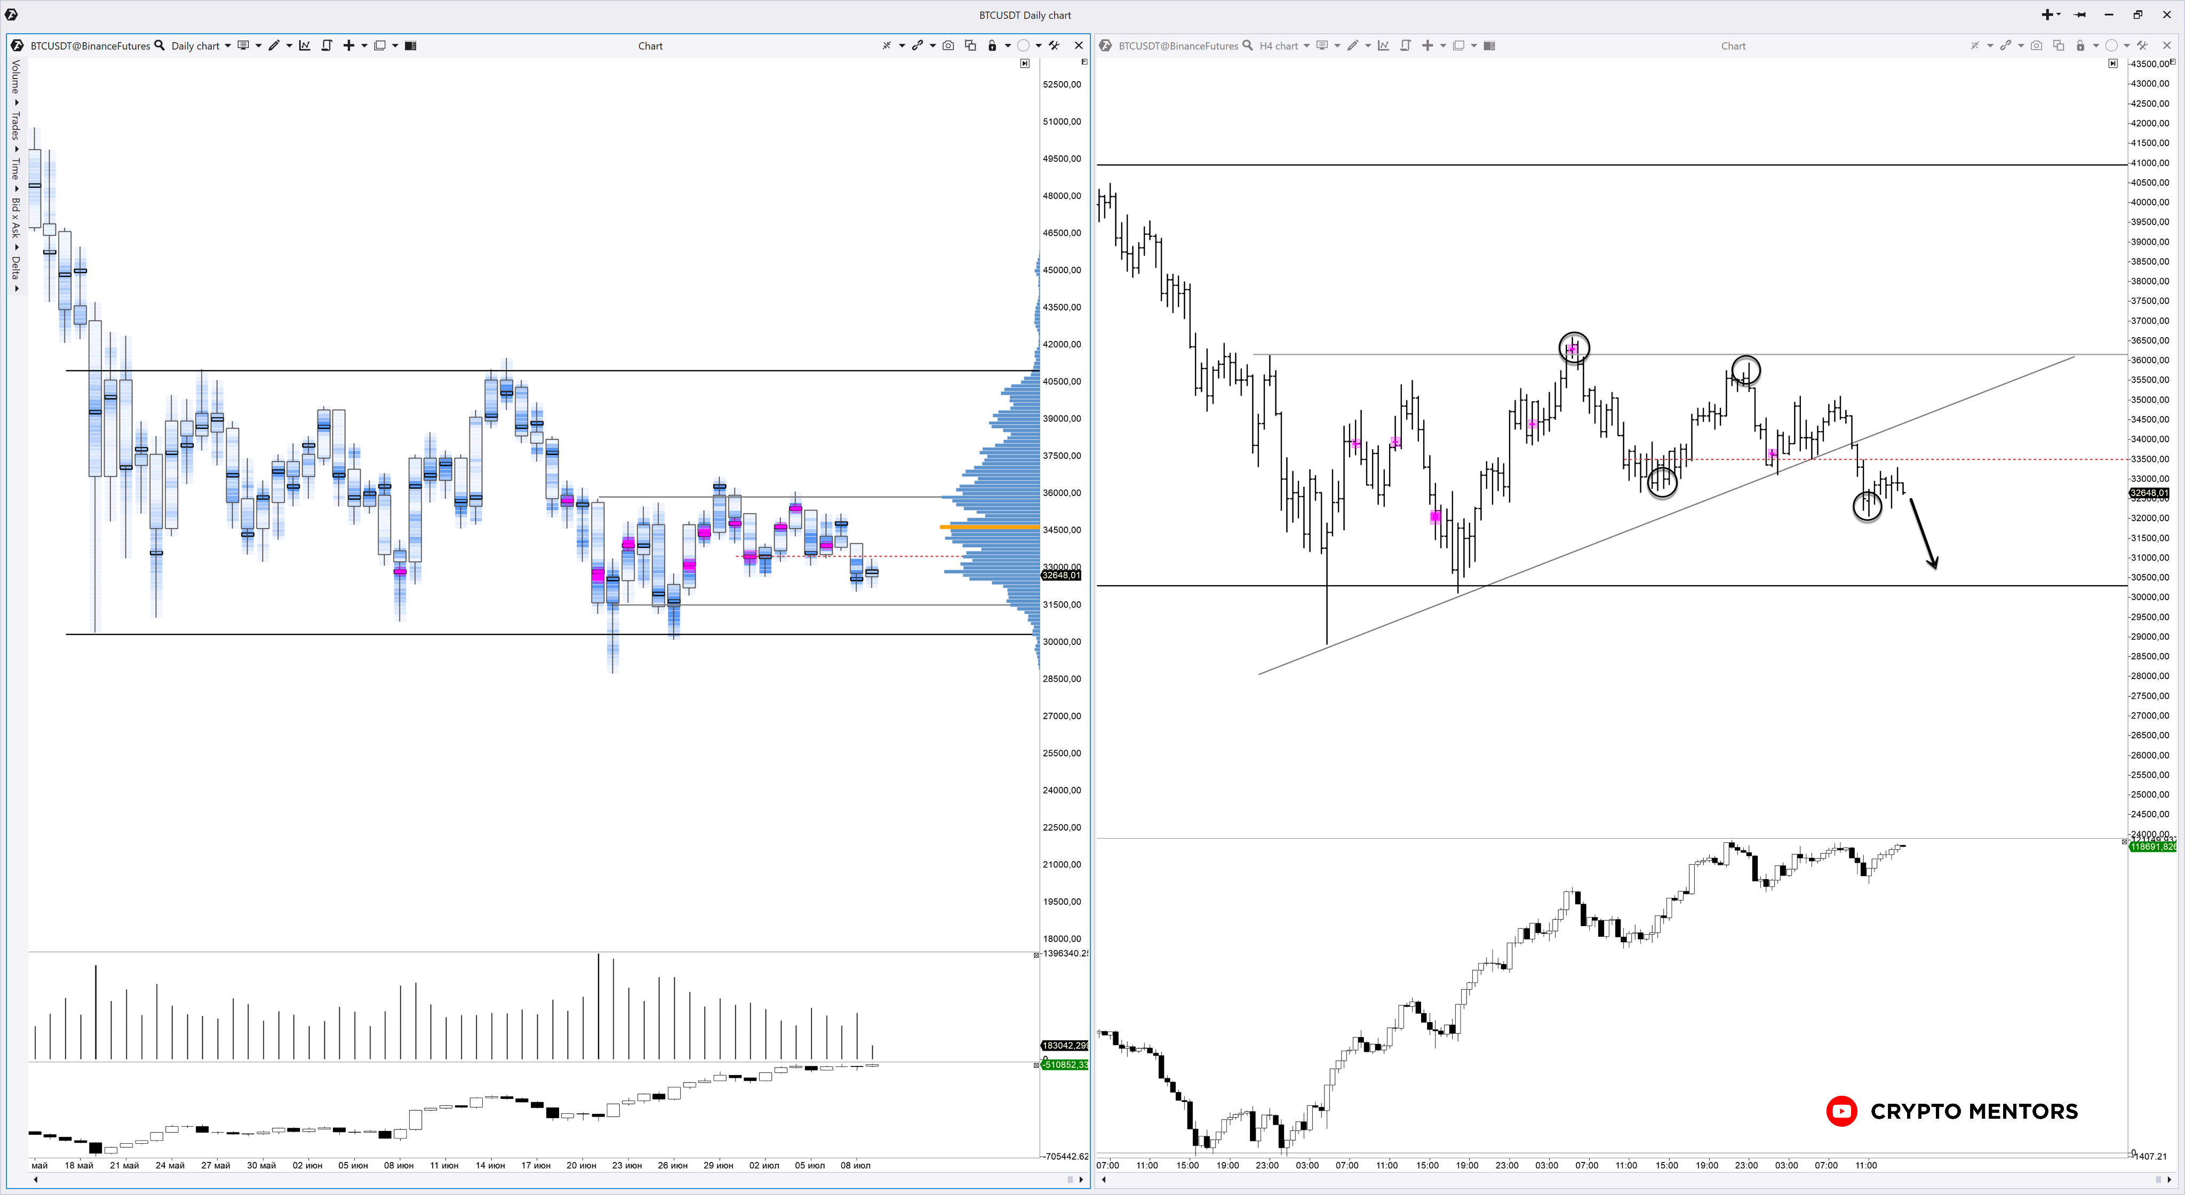Toggle lock icon on H4 chart panel
The width and height of the screenshot is (2185, 1195).
coord(2080,46)
